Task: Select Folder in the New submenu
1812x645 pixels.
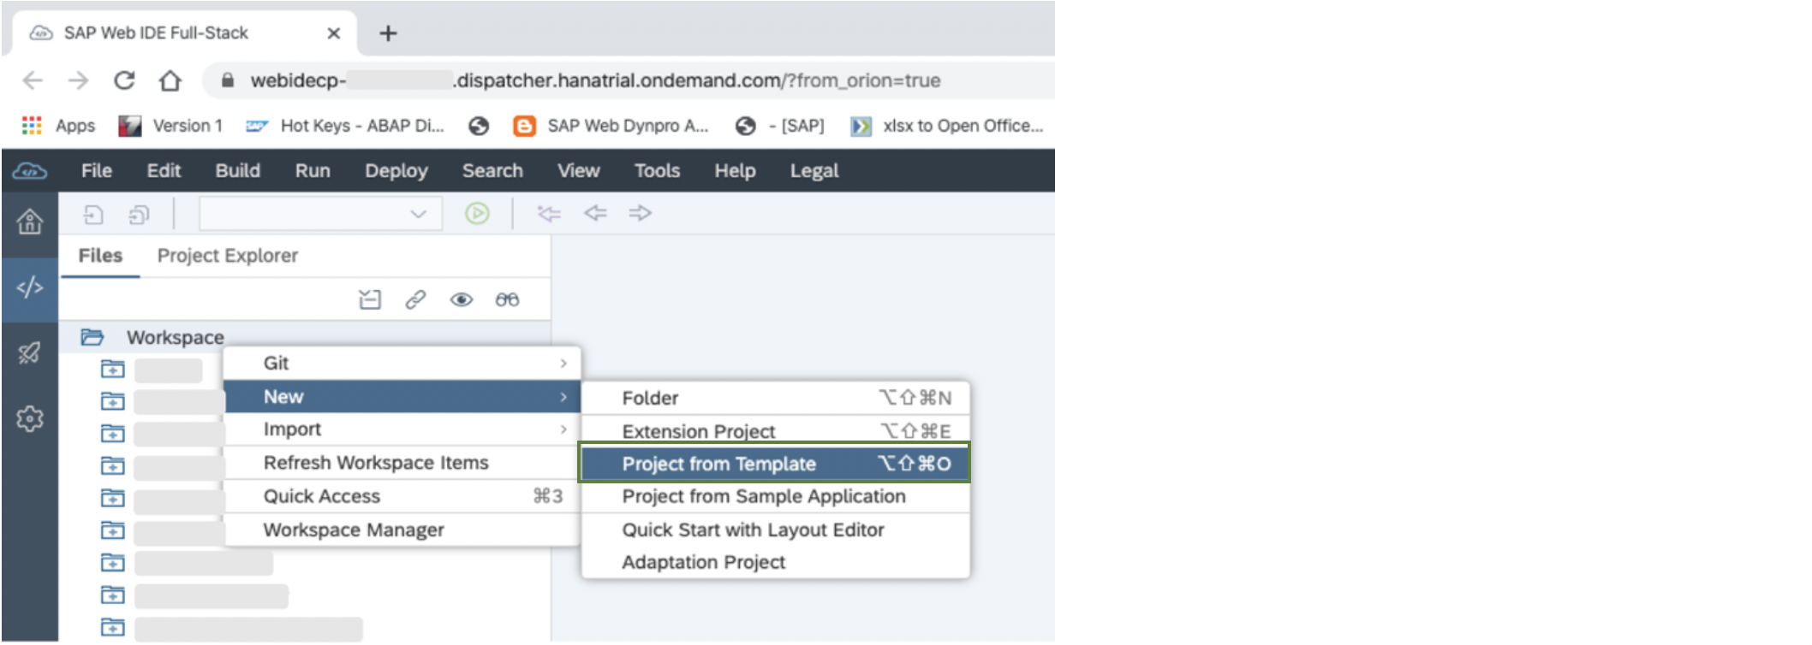Action: (x=776, y=398)
